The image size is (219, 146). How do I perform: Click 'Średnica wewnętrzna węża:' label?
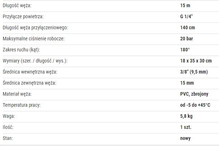(30, 72)
